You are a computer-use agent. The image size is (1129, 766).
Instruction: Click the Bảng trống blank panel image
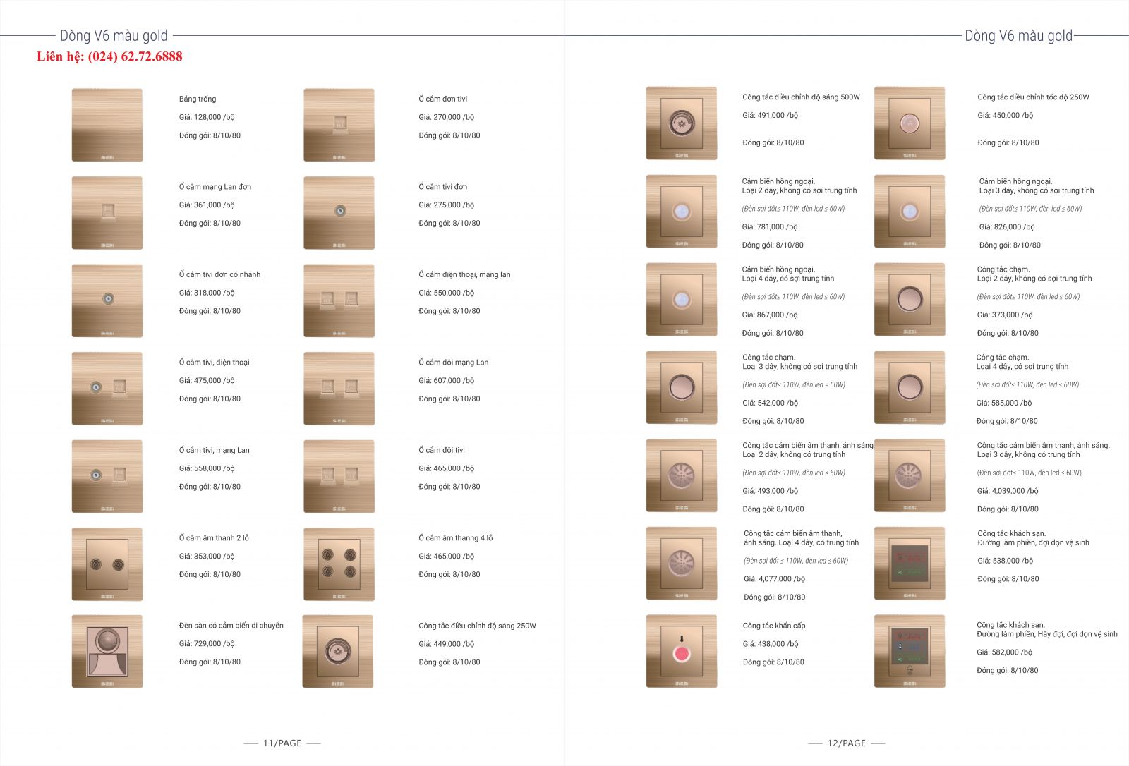point(107,125)
